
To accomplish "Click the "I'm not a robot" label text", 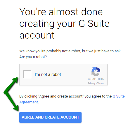I will [x=48, y=74].
